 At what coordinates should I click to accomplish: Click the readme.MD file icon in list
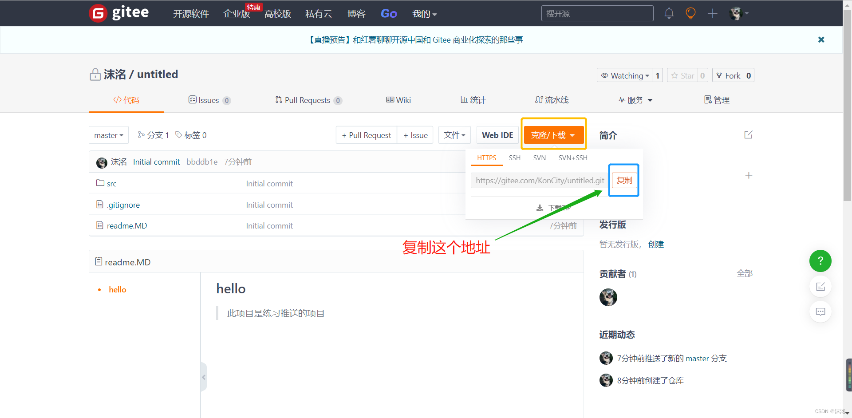100,225
